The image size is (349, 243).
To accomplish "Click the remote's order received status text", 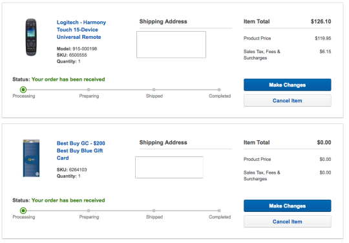I will coord(68,79).
